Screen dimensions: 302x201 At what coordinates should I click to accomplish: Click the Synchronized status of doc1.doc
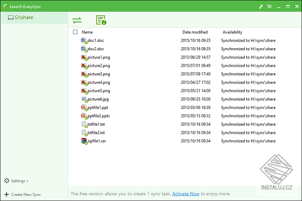[x=248, y=41]
